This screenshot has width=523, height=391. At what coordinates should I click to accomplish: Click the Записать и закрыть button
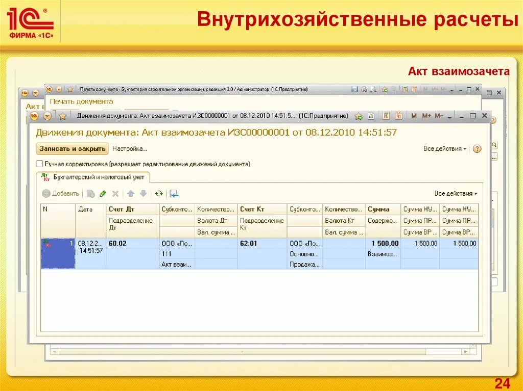(x=71, y=149)
